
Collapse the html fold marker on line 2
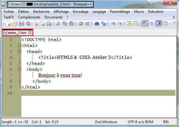(x=19, y=46)
